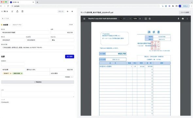The width and height of the screenshot is (193, 118).
Task: Go to next invoice with right arrow
Action: click(x=72, y=11)
